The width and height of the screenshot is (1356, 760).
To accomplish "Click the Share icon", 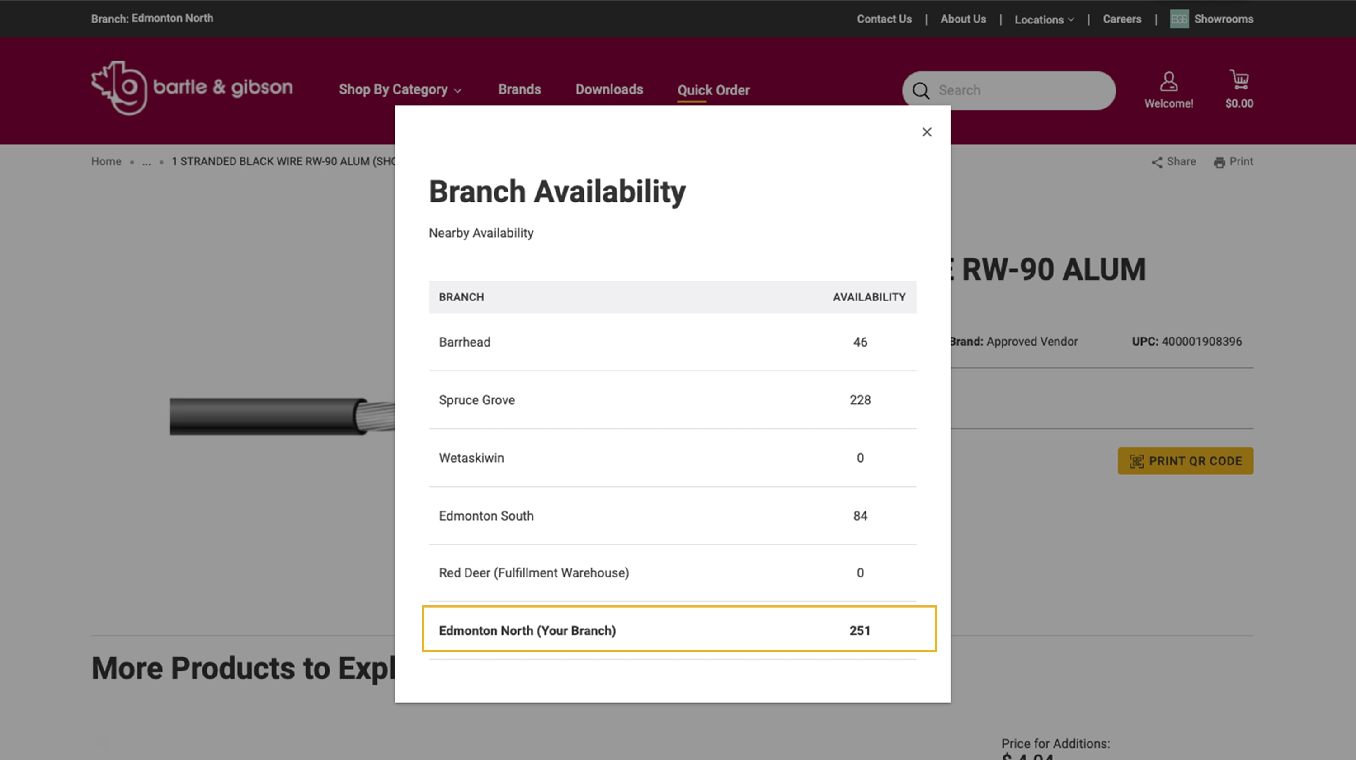I will (x=1157, y=162).
